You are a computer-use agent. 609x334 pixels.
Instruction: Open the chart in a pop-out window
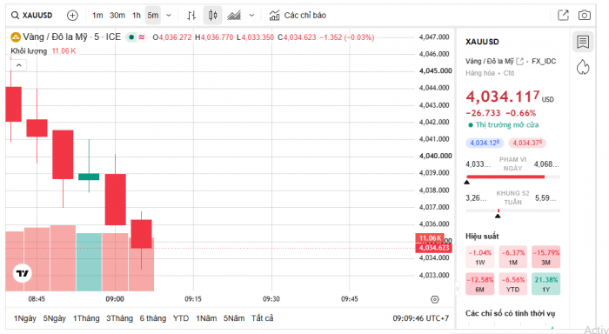tap(563, 16)
